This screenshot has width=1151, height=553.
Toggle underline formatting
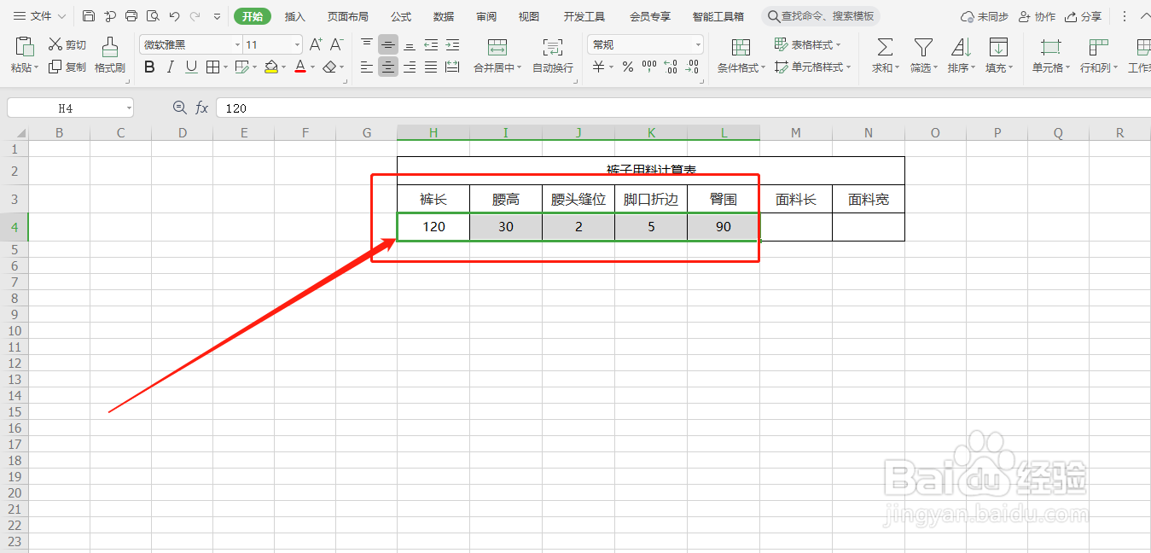[x=190, y=67]
